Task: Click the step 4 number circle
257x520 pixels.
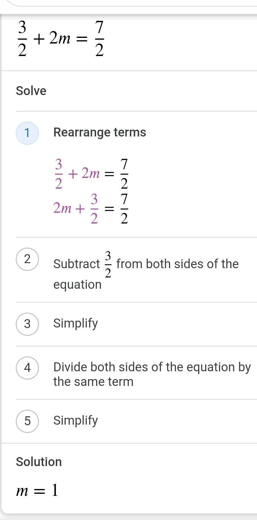Action: [27, 368]
